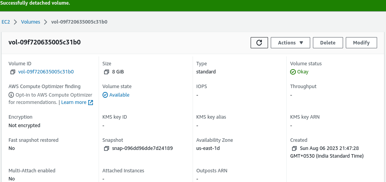Click the Okay volume status text
386x182 pixels.
pos(303,72)
